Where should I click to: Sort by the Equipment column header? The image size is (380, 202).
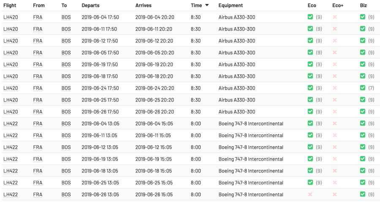click(x=231, y=5)
